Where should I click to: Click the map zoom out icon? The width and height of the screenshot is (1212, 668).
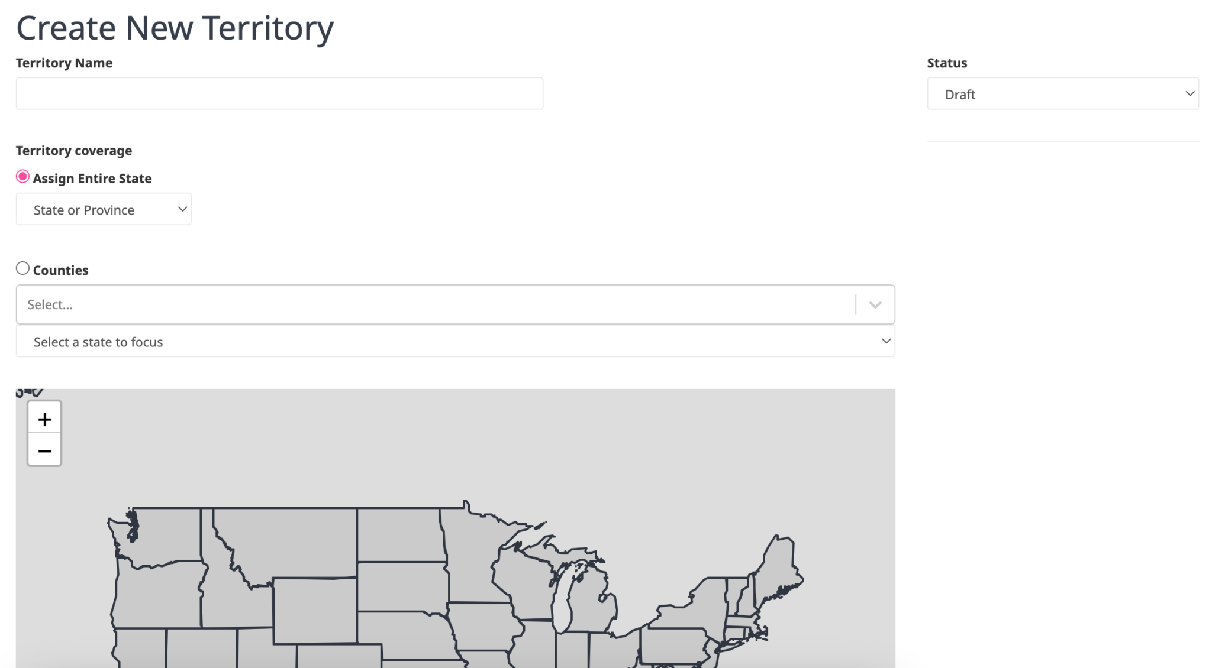click(x=44, y=450)
